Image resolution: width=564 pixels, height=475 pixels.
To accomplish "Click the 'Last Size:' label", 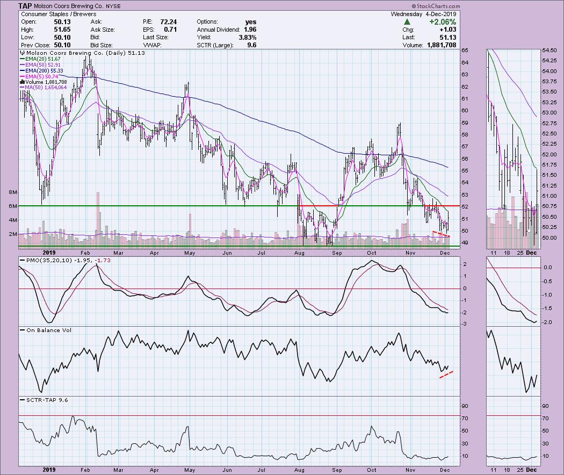I will point(156,38).
